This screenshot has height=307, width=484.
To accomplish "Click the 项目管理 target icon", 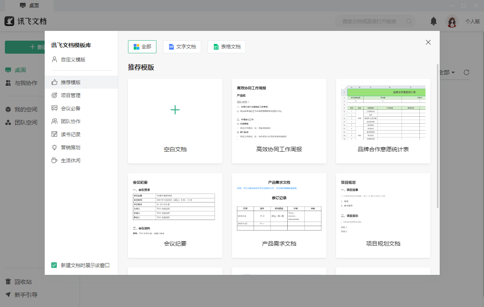I will (x=54, y=95).
